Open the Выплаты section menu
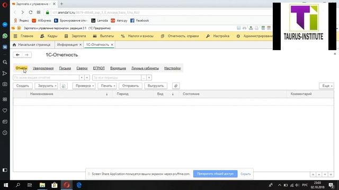This screenshot has height=190, width=339. [103, 36]
